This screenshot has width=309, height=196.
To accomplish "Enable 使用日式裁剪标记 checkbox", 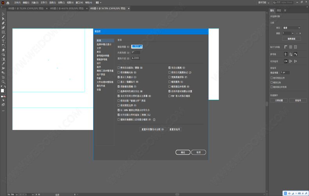I will [x=169, y=72].
